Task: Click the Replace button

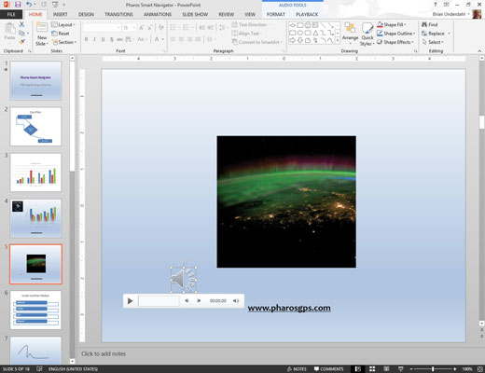Action: [433, 34]
